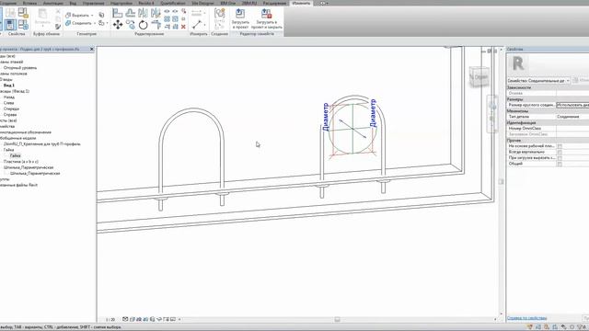Toggle Всегда вертикально checkbox
The width and height of the screenshot is (589, 331).
[560, 152]
